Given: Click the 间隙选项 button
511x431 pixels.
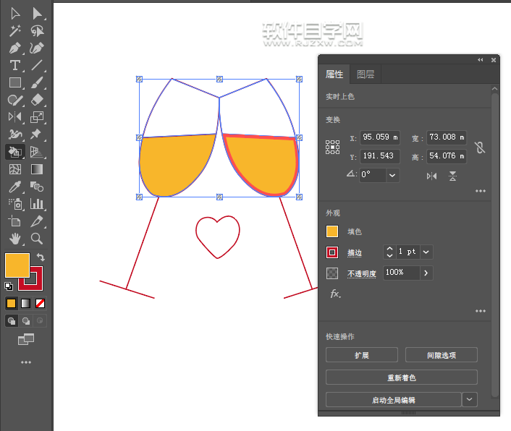Looking at the screenshot, I should click(x=442, y=355).
